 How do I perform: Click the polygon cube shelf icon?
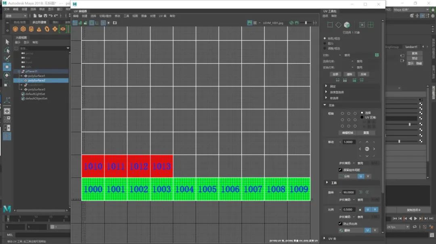23,29
